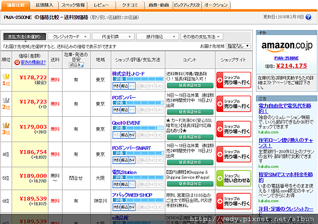
Task: Click 延長保証対応 badge in Qoo10 EVENT row
Action: pyautogui.click(x=190, y=137)
